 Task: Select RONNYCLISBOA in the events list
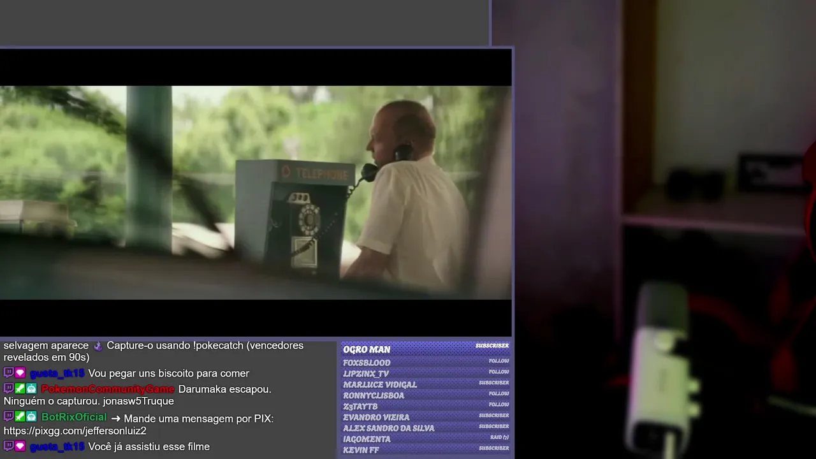click(374, 395)
